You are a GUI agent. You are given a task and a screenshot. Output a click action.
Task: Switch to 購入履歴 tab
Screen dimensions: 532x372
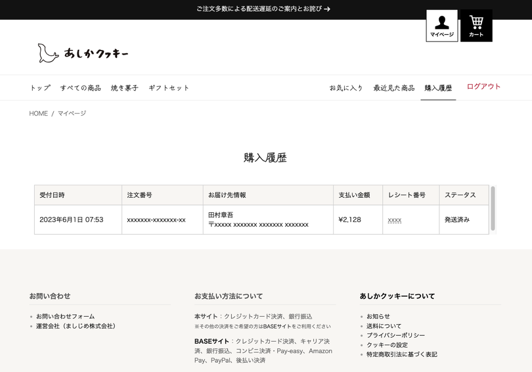pyautogui.click(x=438, y=88)
